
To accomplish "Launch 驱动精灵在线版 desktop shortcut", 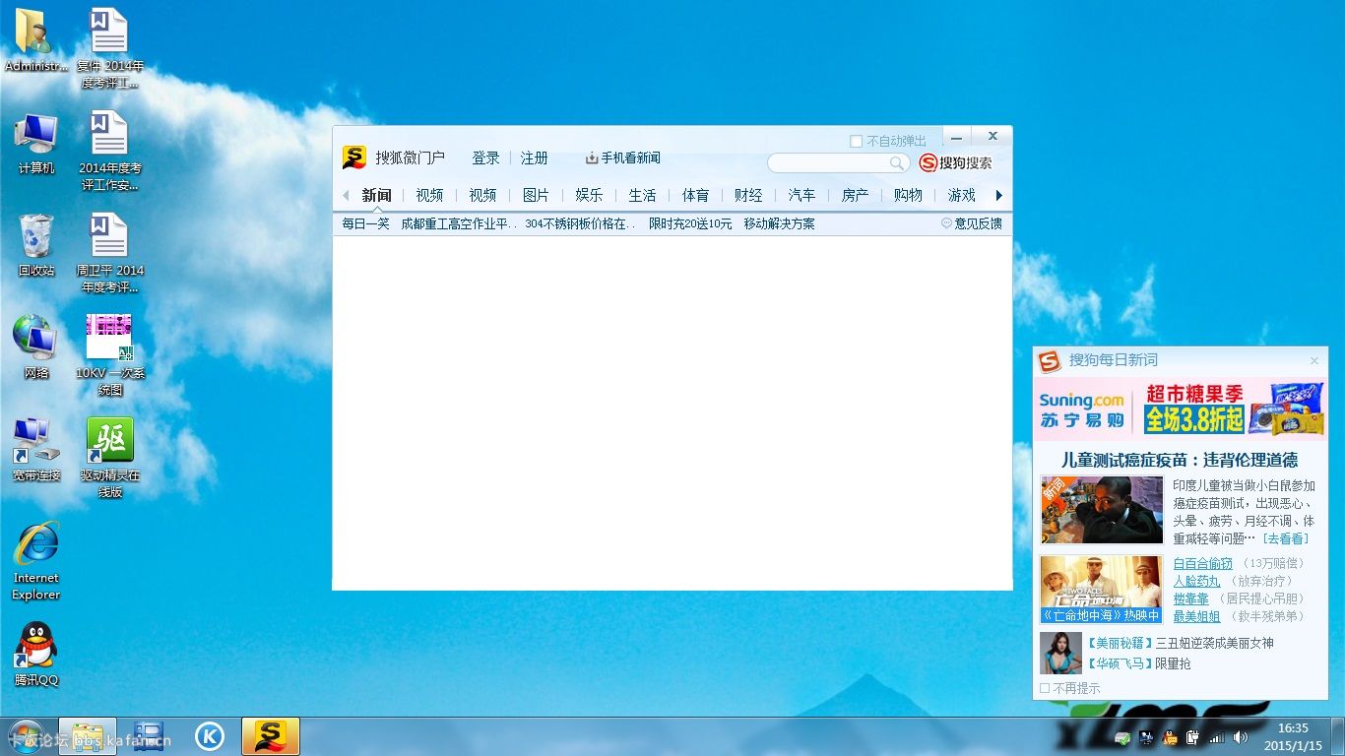I will click(x=110, y=457).
